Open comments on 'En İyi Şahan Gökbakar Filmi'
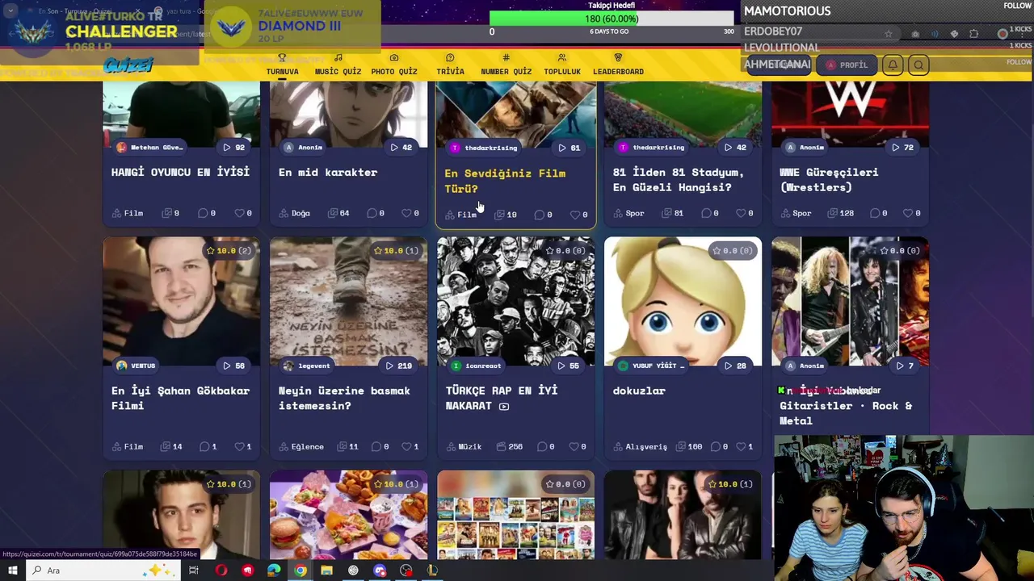The height and width of the screenshot is (581, 1034). pyautogui.click(x=204, y=446)
